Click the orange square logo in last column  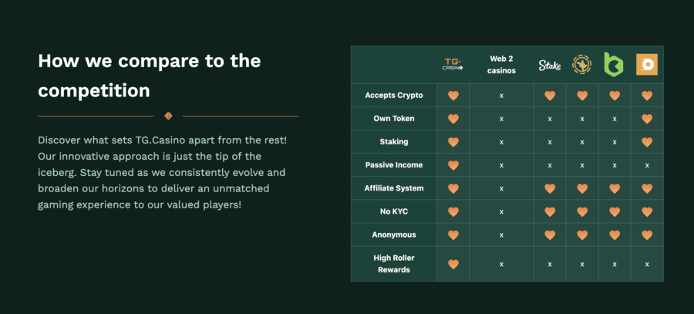647,65
